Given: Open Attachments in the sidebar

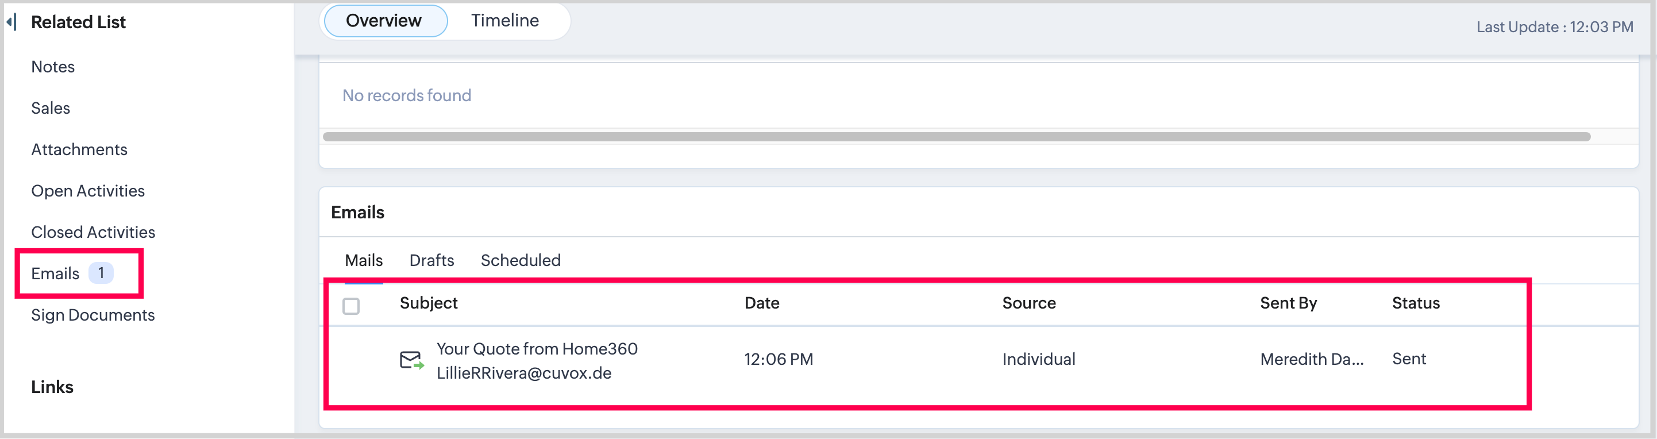Looking at the screenshot, I should click(79, 149).
